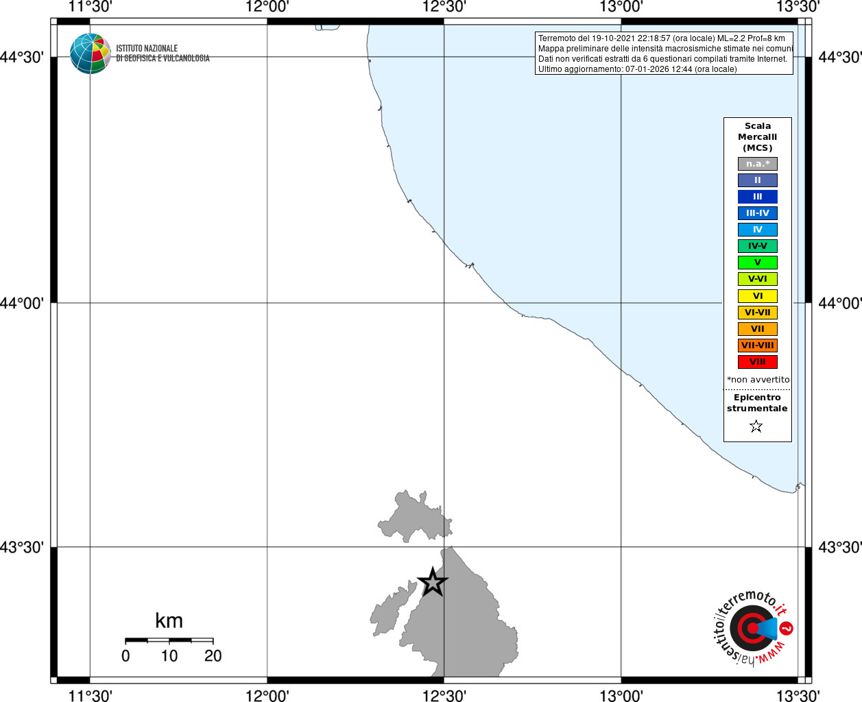This screenshot has height=702, width=862.
Task: Click the haisentitoilterremoto.it target logo
Action: [754, 628]
